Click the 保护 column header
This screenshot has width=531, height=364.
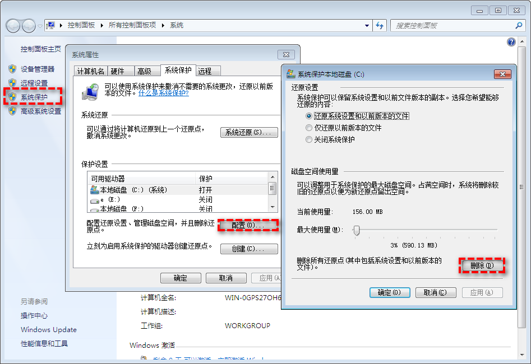[x=232, y=179]
